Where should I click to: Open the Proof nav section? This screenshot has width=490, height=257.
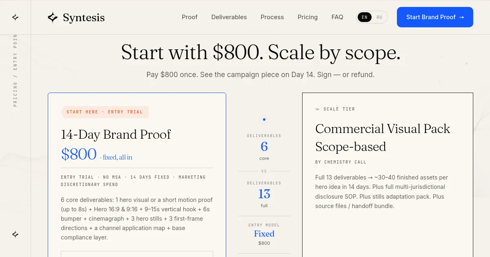click(189, 17)
